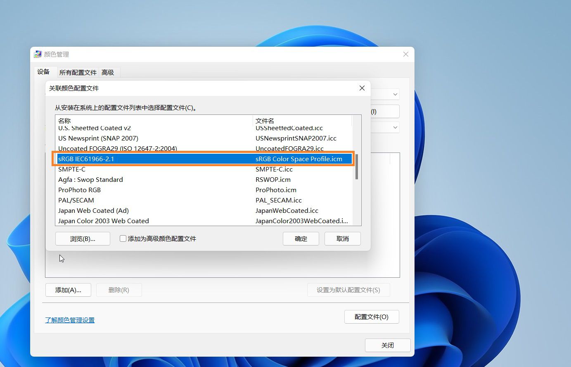
Task: Switch to the 所有配置文件 tab
Action: pos(78,72)
